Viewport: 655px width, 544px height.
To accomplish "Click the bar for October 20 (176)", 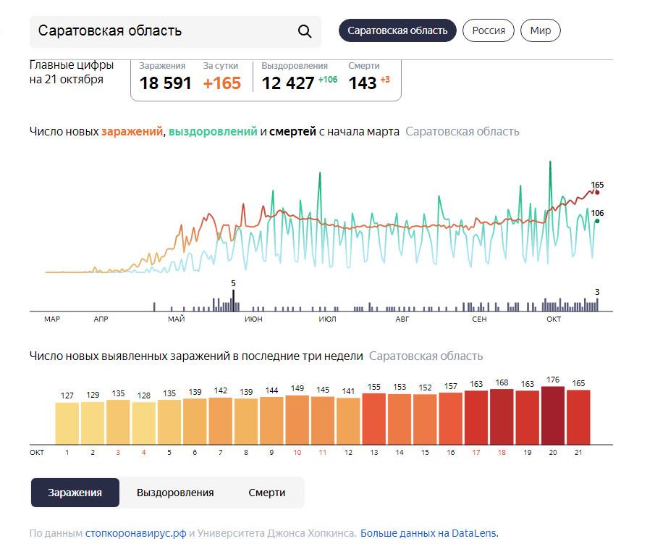I will pos(553,416).
